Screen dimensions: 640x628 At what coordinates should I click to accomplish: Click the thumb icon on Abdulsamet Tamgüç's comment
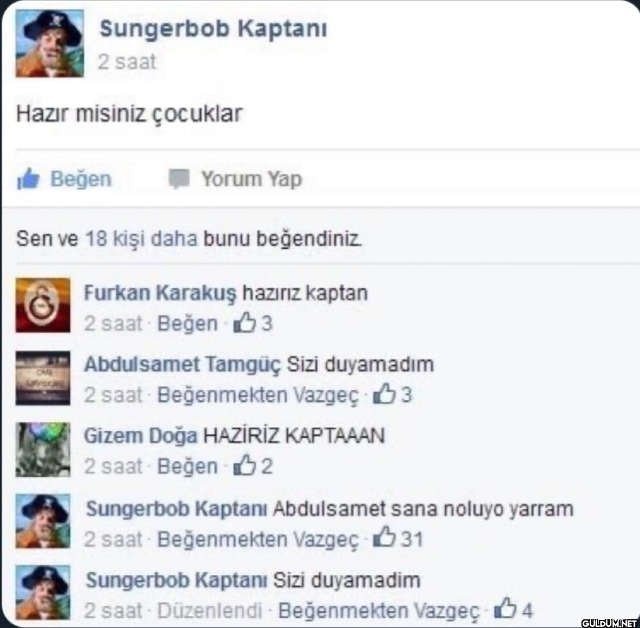385,394
